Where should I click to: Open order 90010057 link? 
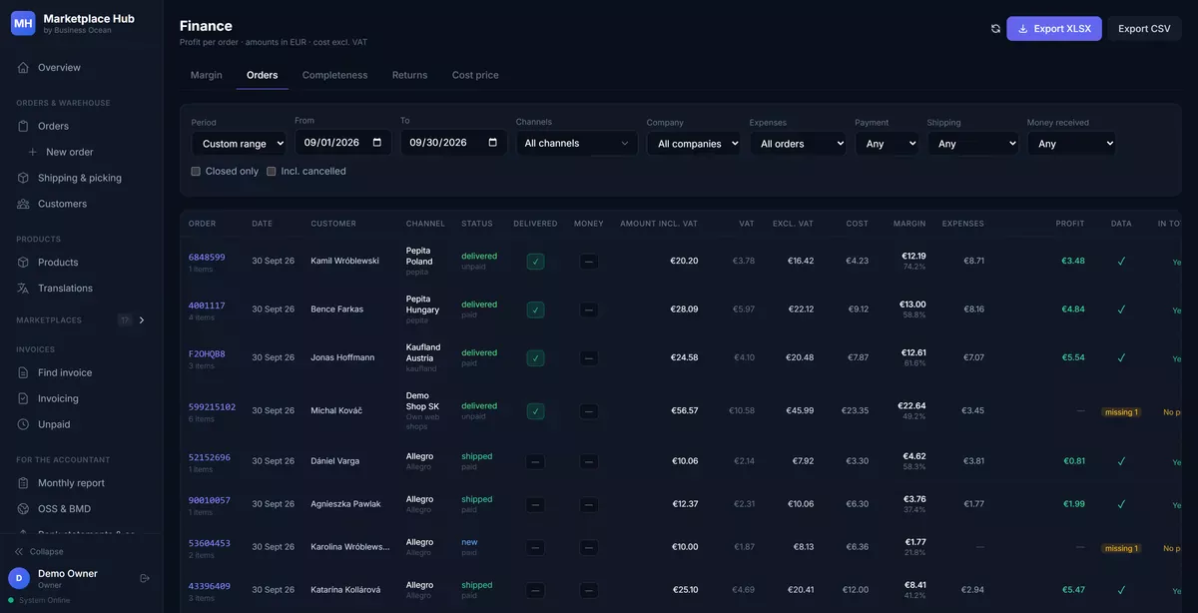pos(210,500)
